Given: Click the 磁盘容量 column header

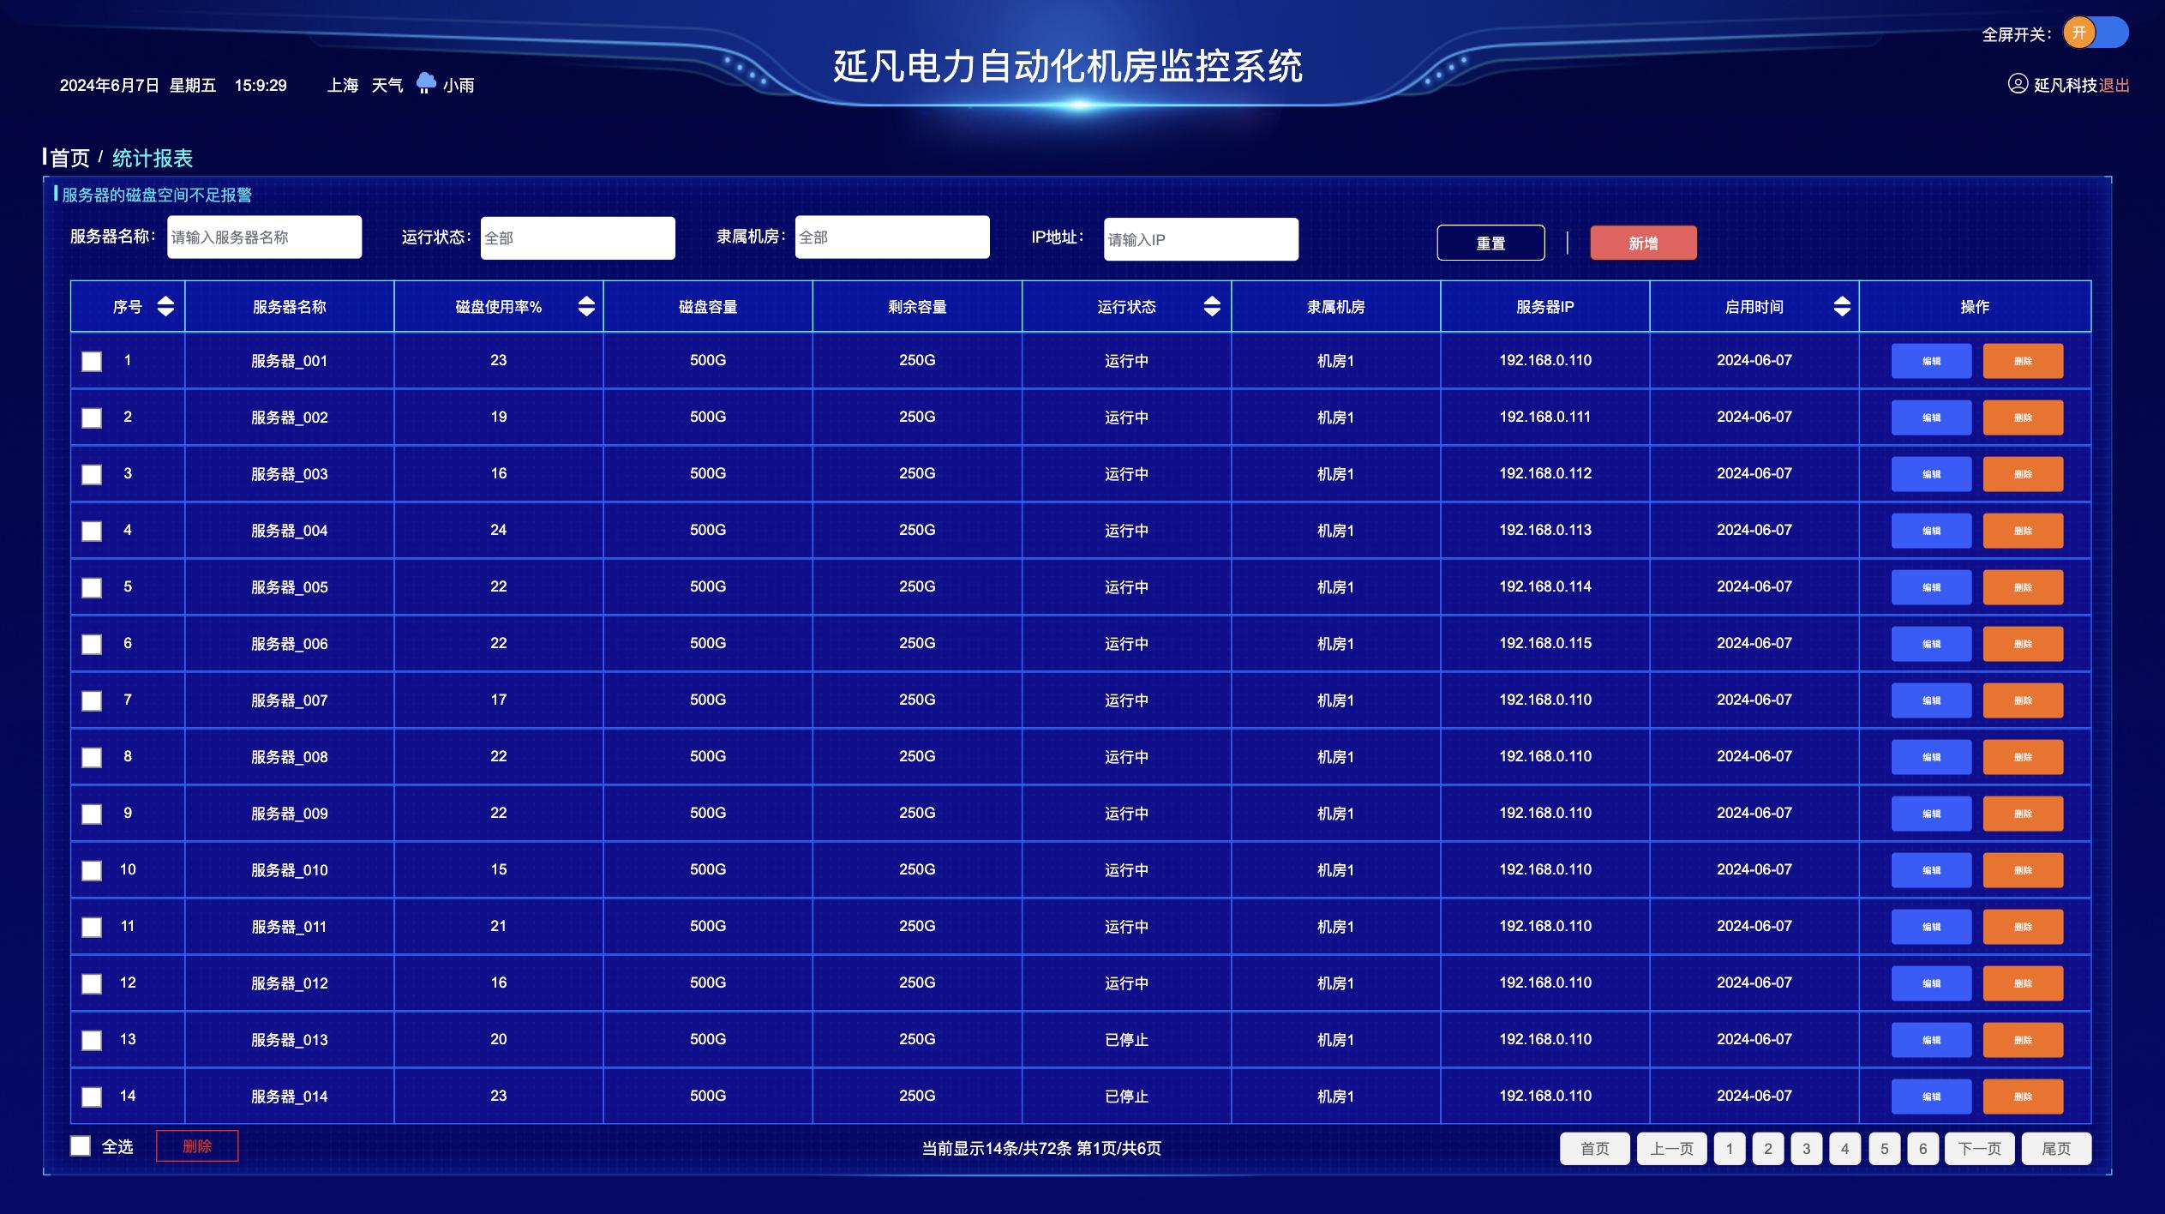Looking at the screenshot, I should pos(708,307).
